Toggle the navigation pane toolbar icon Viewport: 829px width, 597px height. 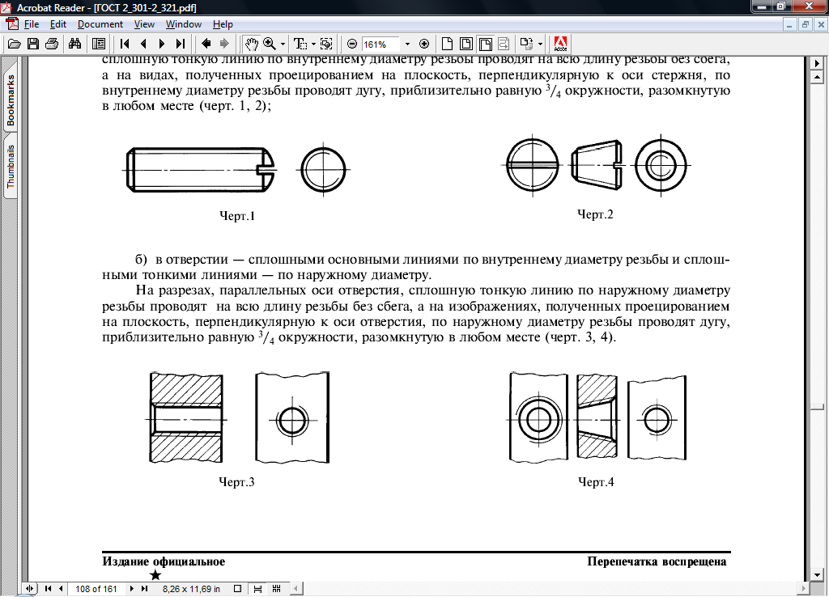(x=98, y=44)
